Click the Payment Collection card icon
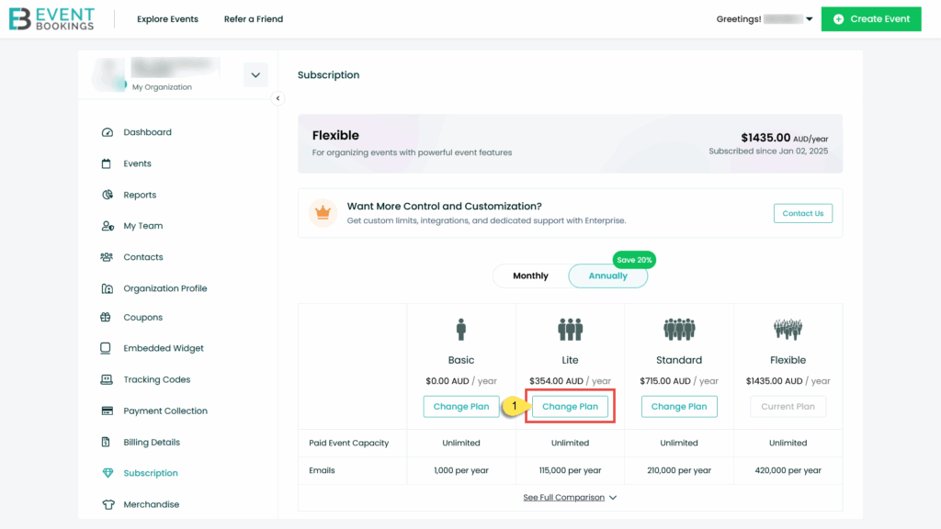 point(107,411)
